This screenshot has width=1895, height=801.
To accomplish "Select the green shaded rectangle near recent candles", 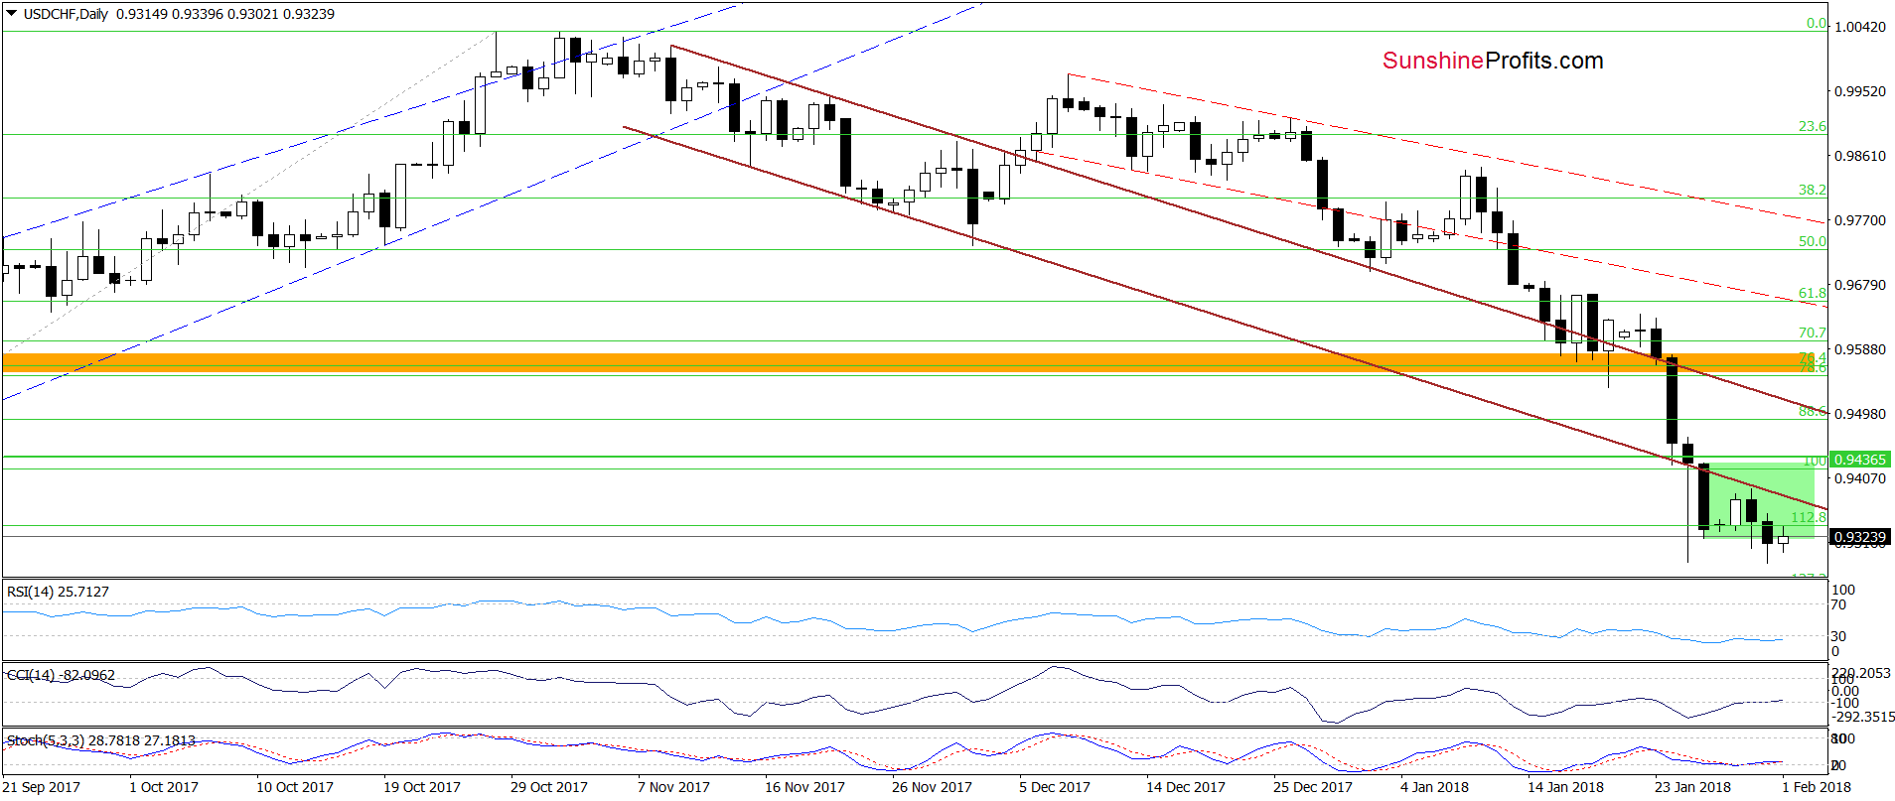I will 1758,500.
